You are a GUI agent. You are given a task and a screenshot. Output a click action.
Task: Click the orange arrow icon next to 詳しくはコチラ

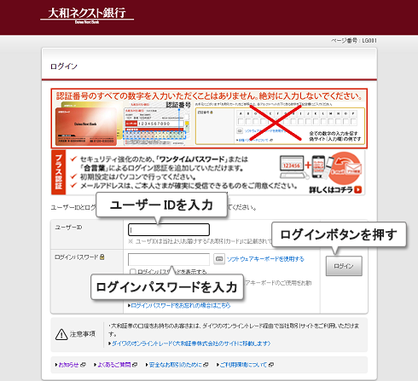coord(358,189)
